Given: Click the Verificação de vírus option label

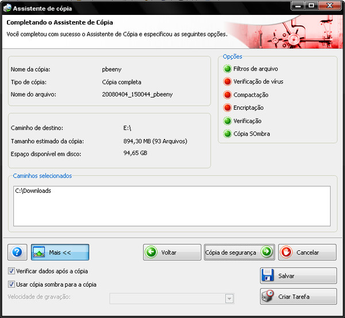Looking at the screenshot, I should click(258, 82).
